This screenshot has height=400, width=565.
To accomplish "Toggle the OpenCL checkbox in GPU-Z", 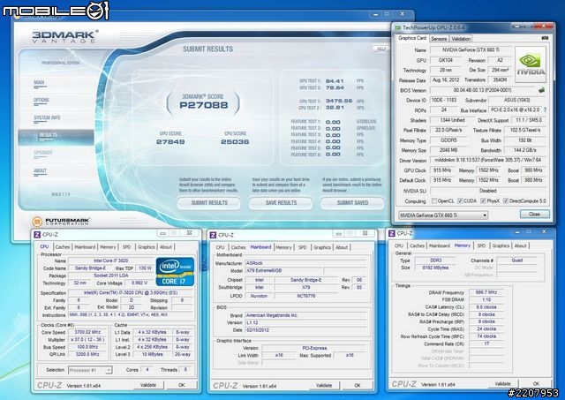I will tap(434, 200).
